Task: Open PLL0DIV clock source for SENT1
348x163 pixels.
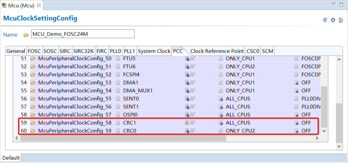Action: [x=311, y=107]
